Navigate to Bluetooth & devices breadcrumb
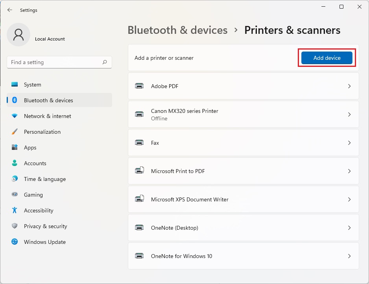This screenshot has width=369, height=284. (x=177, y=30)
